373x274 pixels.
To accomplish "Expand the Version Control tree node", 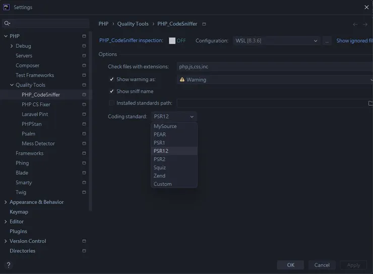I will pos(6,241).
